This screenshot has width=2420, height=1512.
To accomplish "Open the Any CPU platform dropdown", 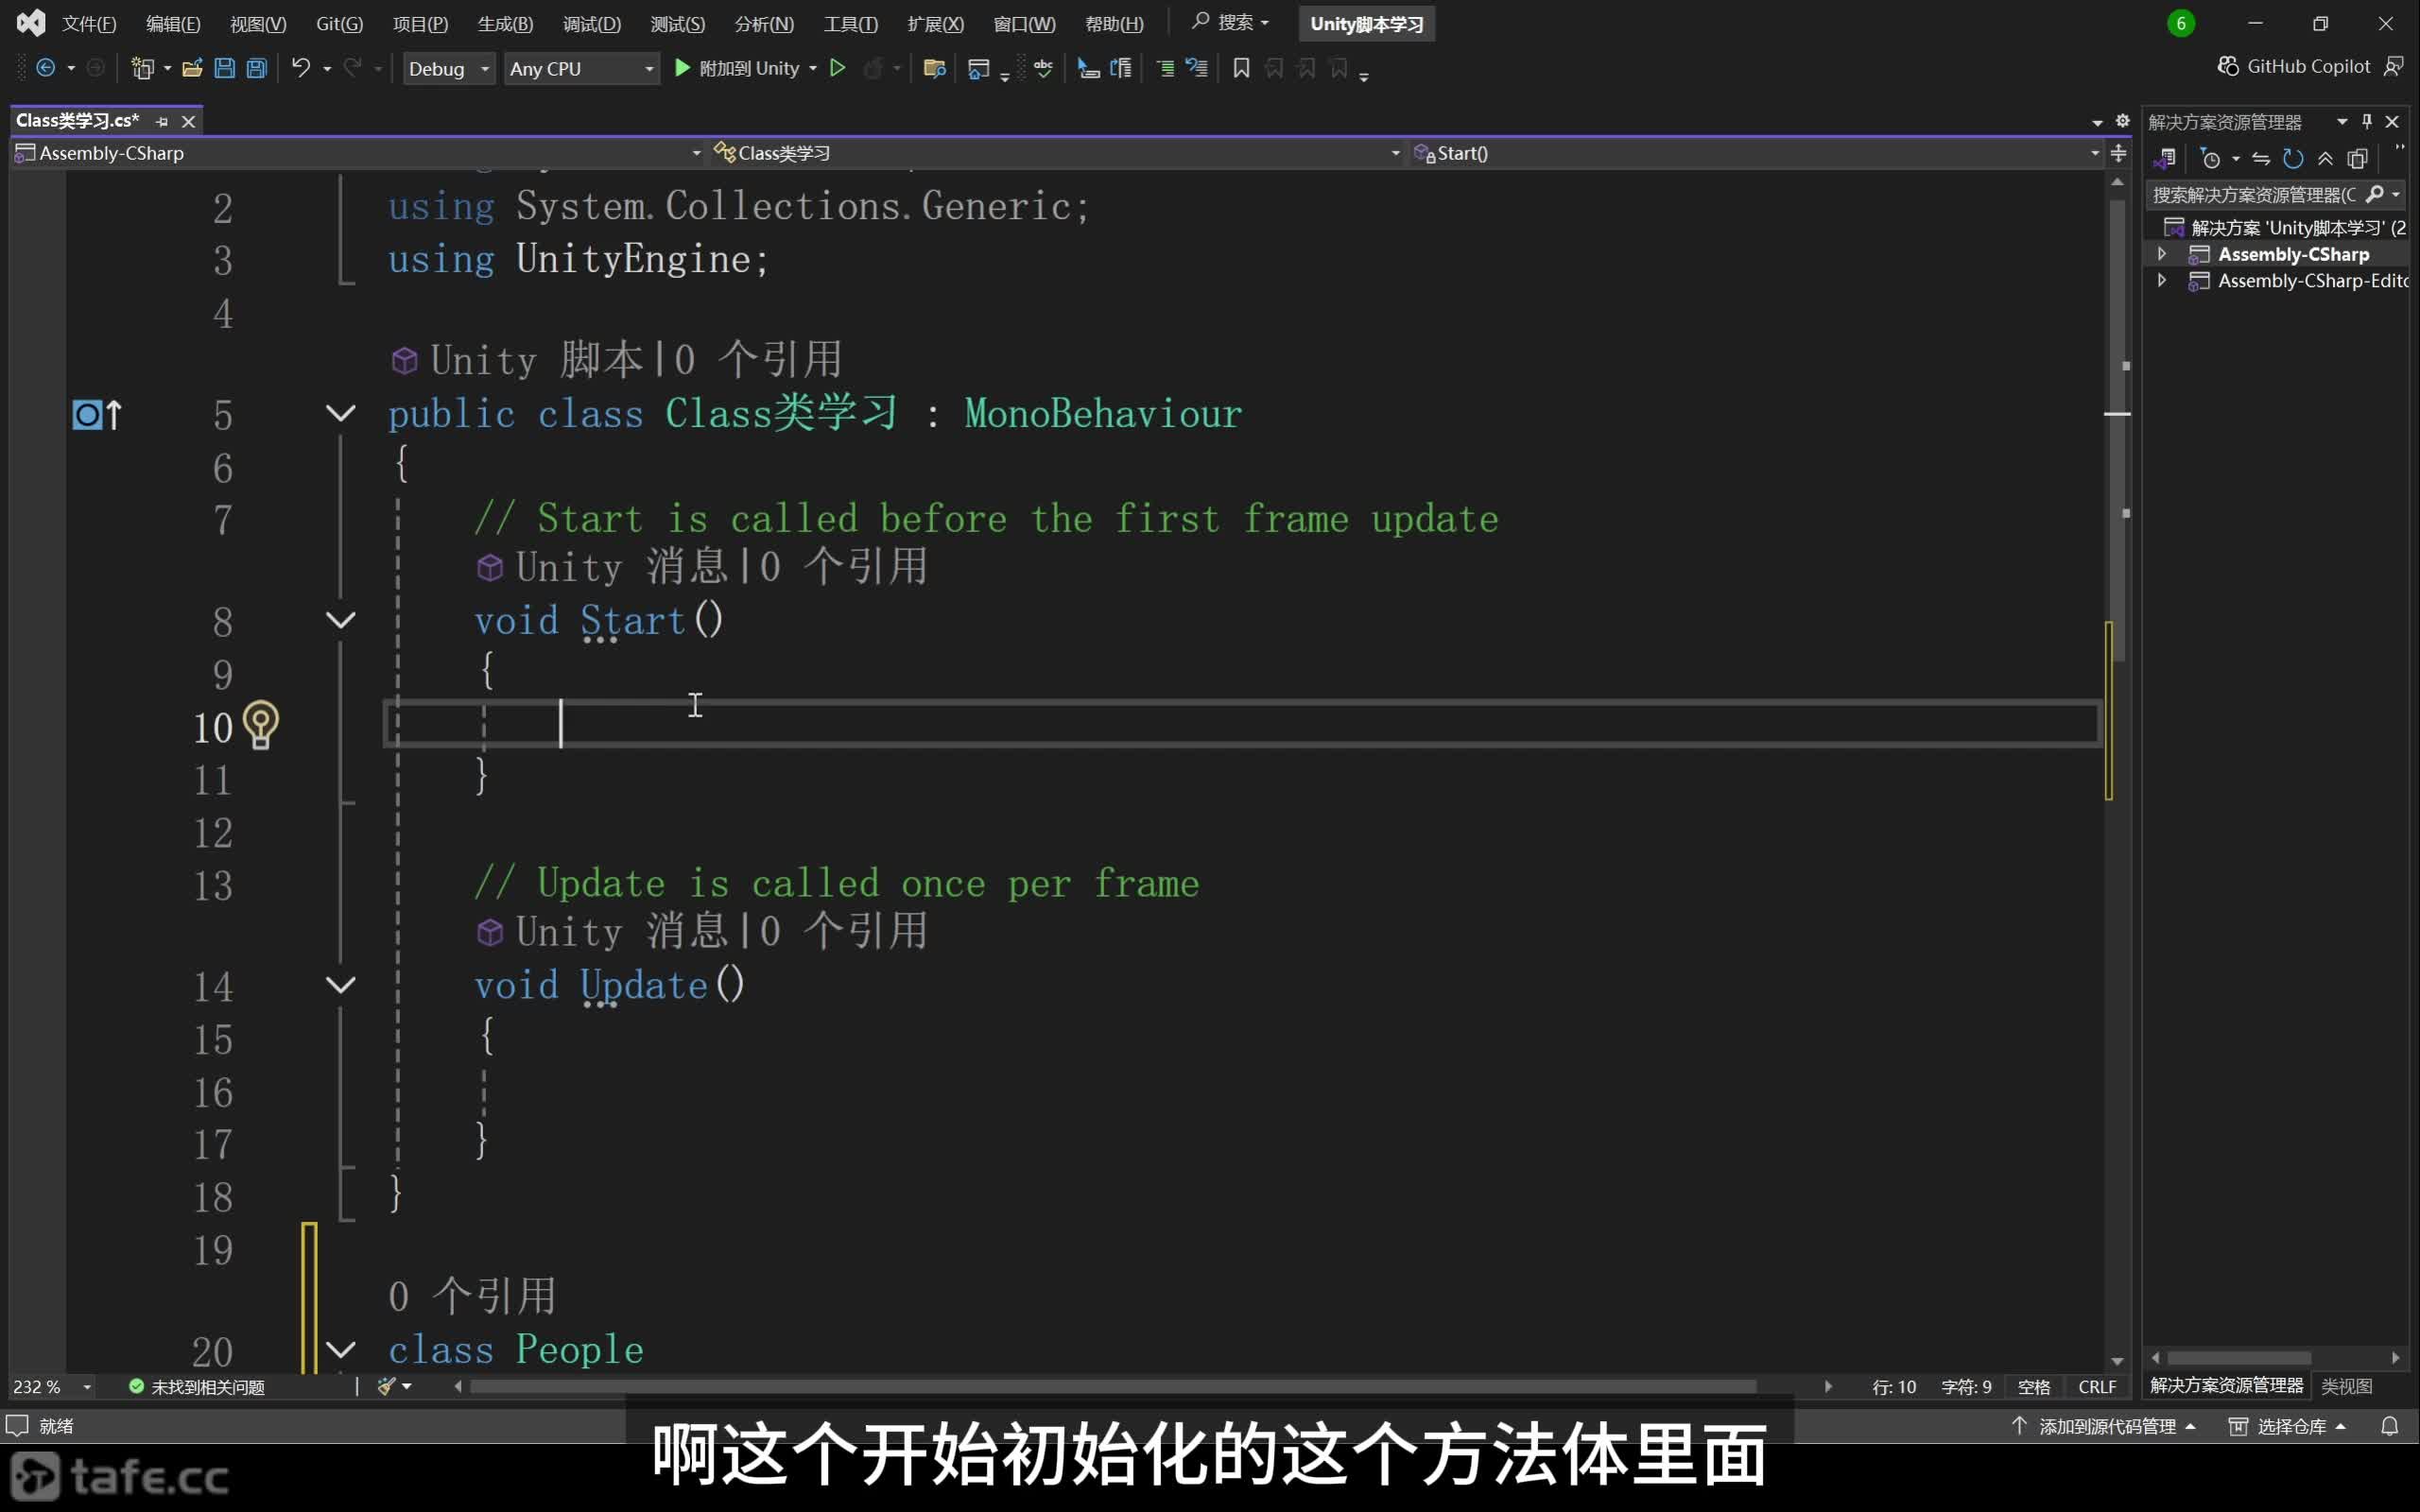I will [581, 68].
